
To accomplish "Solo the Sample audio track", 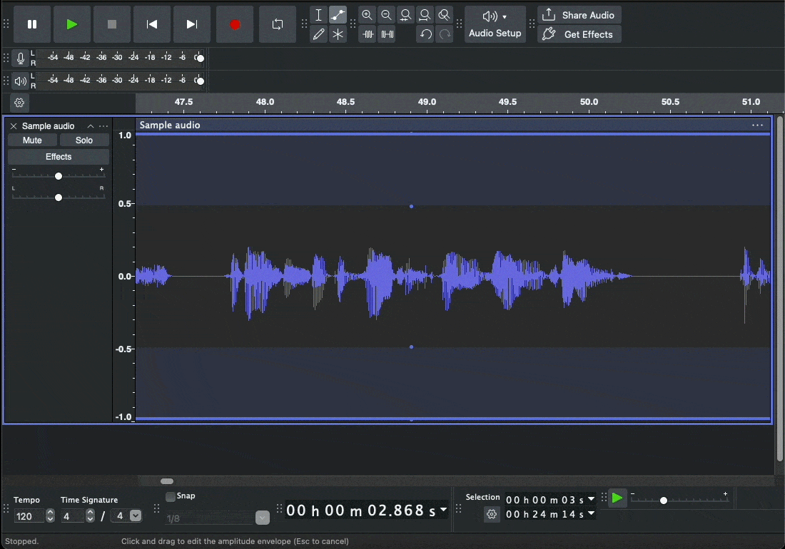I will point(84,140).
